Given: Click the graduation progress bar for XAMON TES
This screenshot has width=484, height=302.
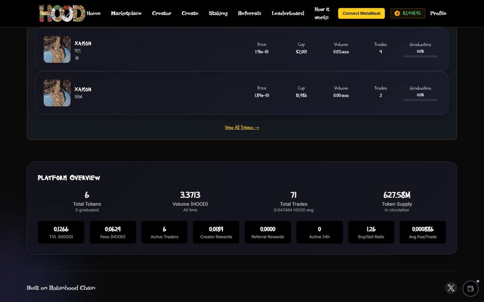Looking at the screenshot, I should 420,56.
